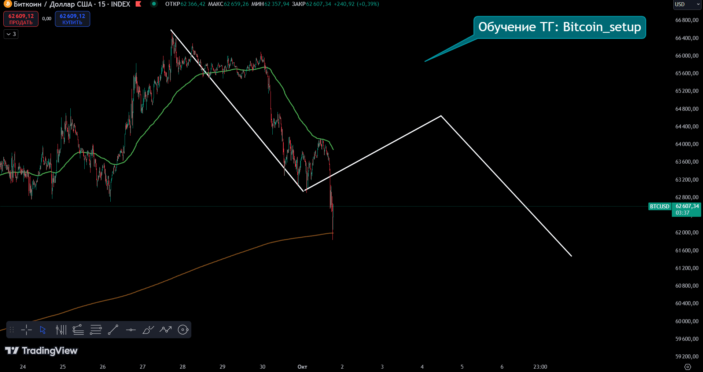Click the +240,92 (+0,39%) change value
The width and height of the screenshot is (703, 372).
coord(357,4)
